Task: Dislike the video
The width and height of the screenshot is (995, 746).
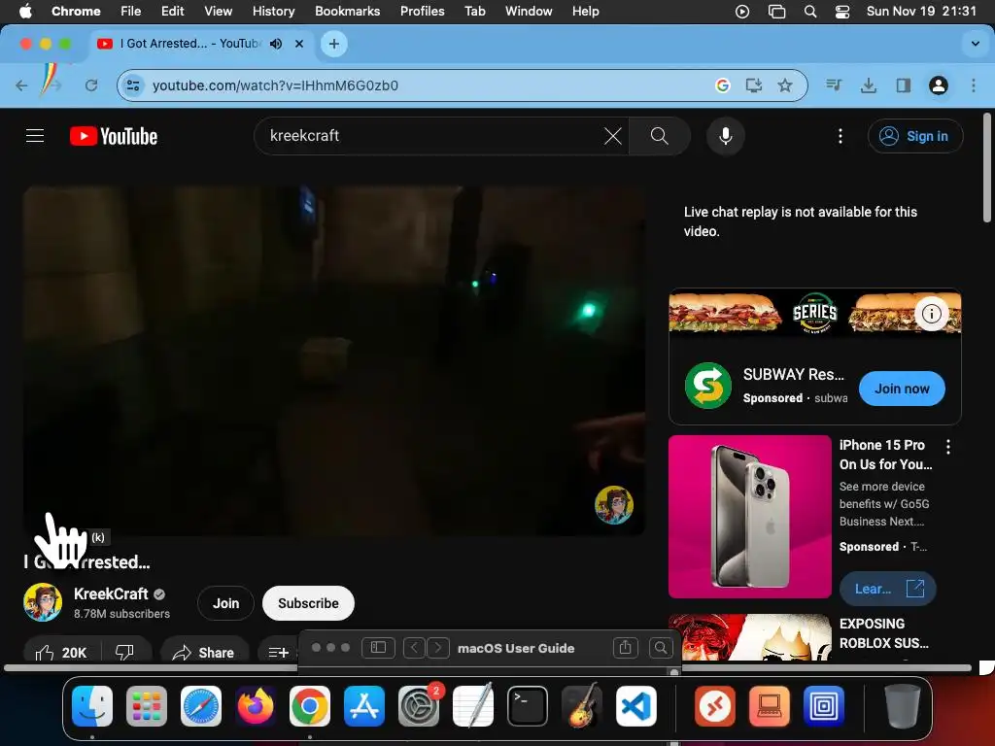Action: (125, 652)
